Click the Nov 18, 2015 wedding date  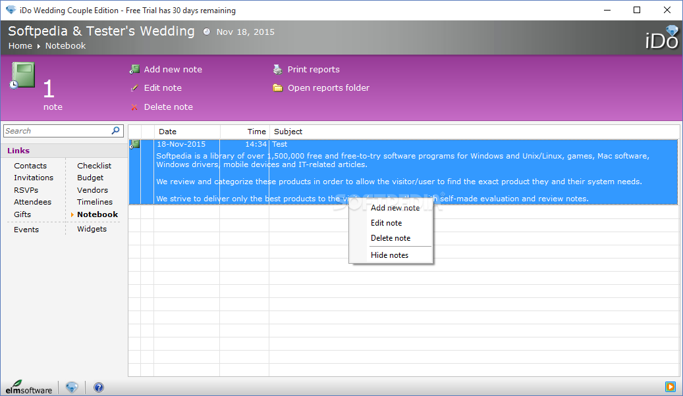click(245, 32)
